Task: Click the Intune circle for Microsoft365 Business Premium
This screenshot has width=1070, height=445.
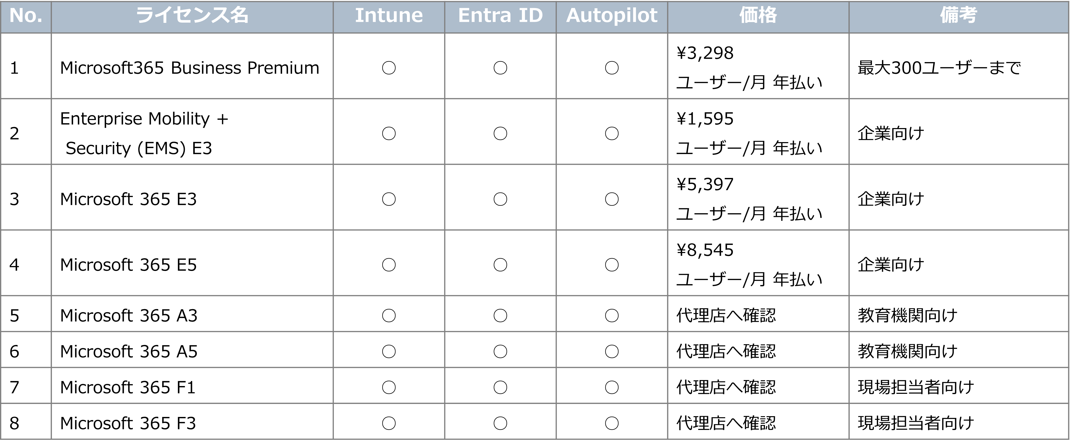Action: pyautogui.click(x=389, y=68)
